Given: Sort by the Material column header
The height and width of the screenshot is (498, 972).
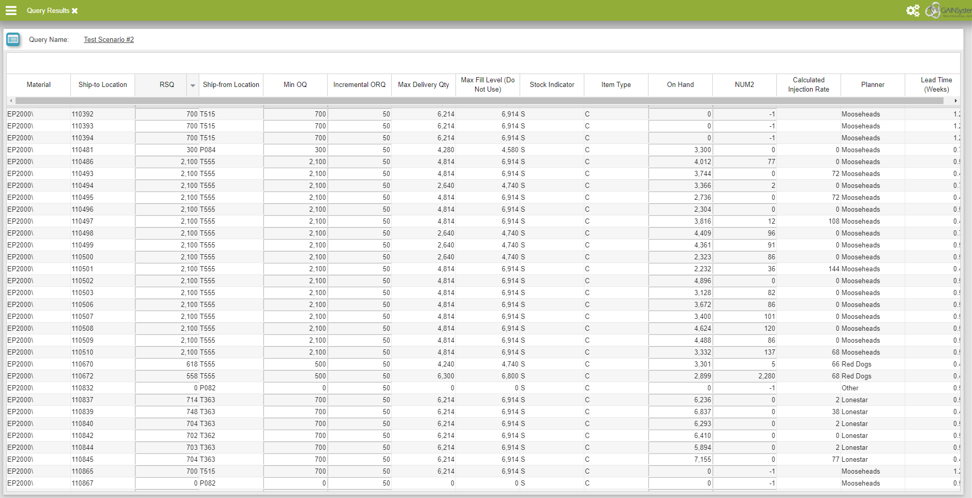Looking at the screenshot, I should pos(38,85).
